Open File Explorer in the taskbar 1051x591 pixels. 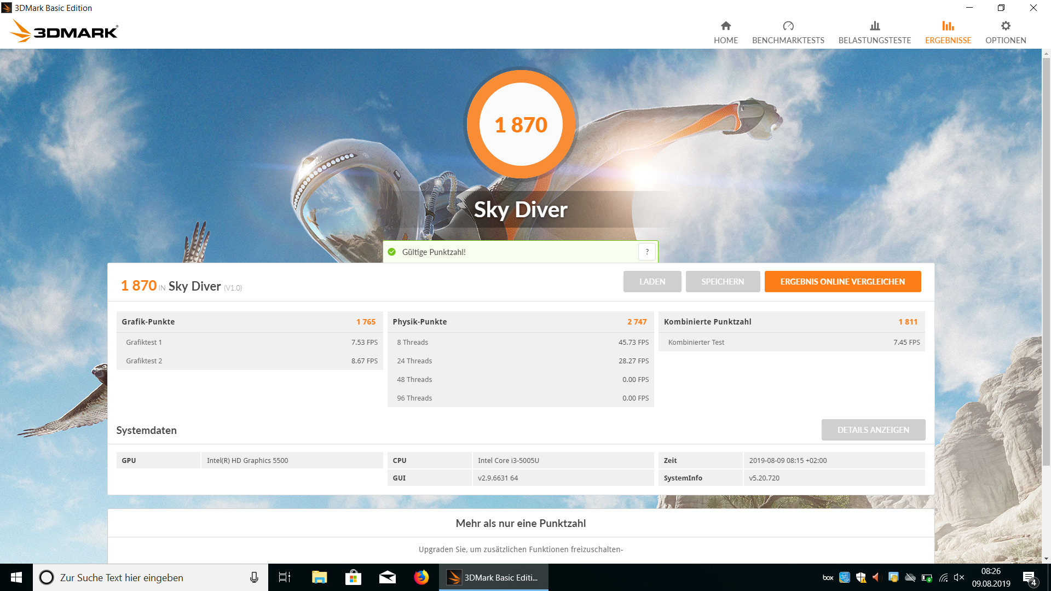point(319,577)
